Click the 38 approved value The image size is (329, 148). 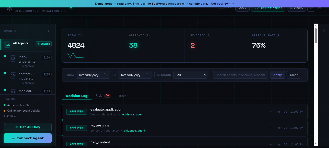pos(133,45)
